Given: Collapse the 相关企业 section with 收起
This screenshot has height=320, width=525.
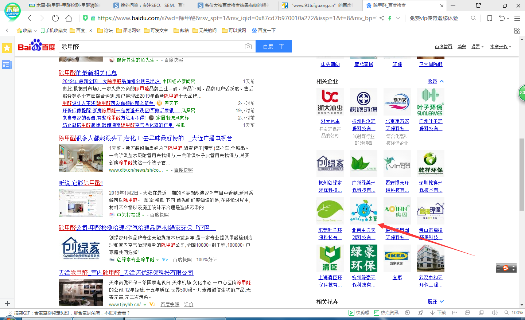Looking at the screenshot, I should coord(436,81).
